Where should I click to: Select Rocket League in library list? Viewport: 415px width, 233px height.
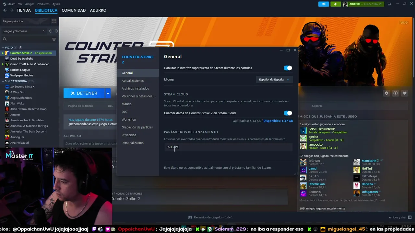point(20,70)
